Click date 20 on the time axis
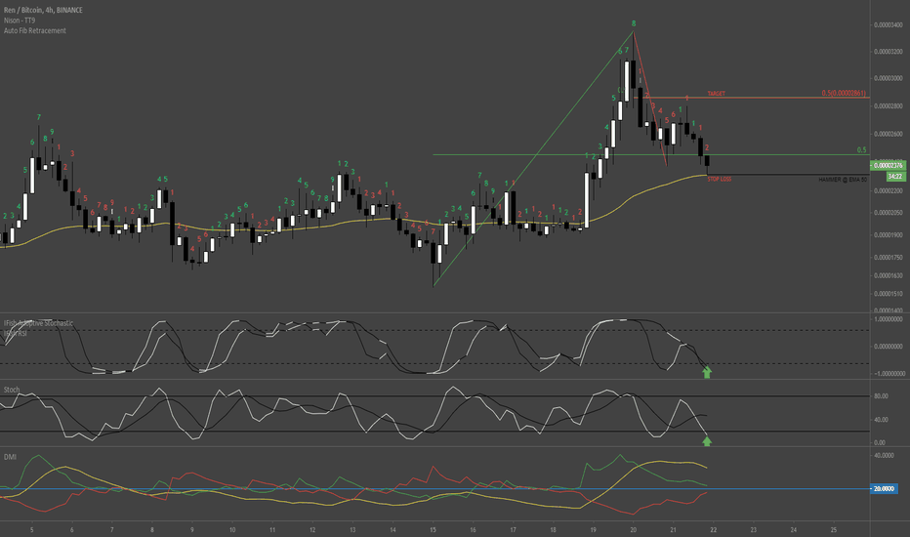 [633, 529]
